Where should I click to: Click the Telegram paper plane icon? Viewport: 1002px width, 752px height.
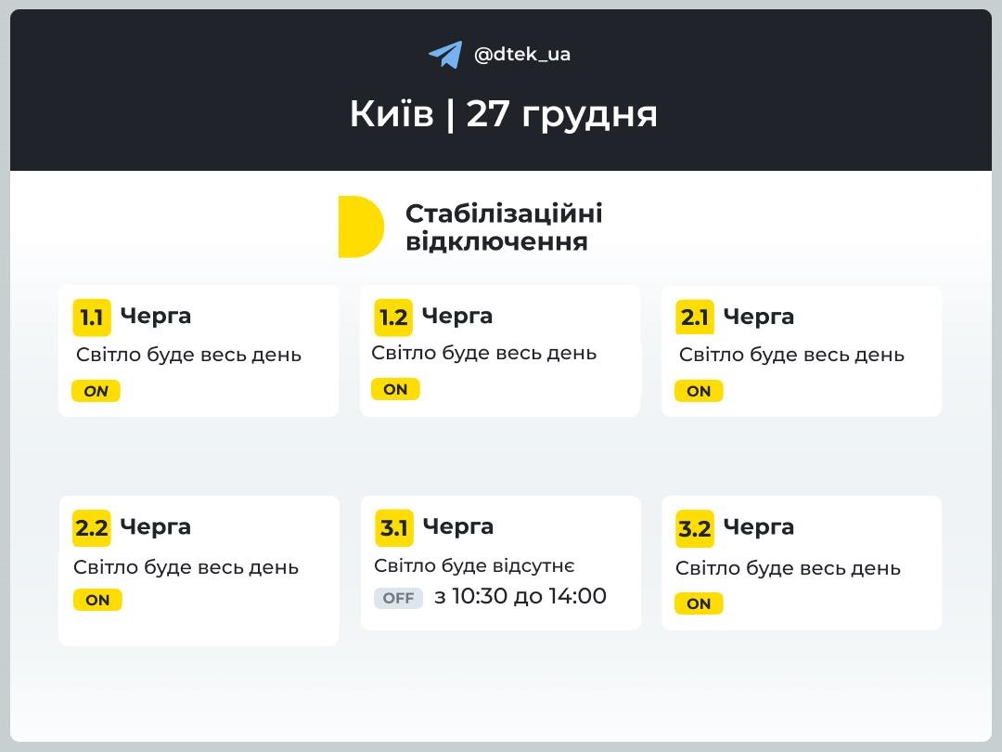coord(445,55)
